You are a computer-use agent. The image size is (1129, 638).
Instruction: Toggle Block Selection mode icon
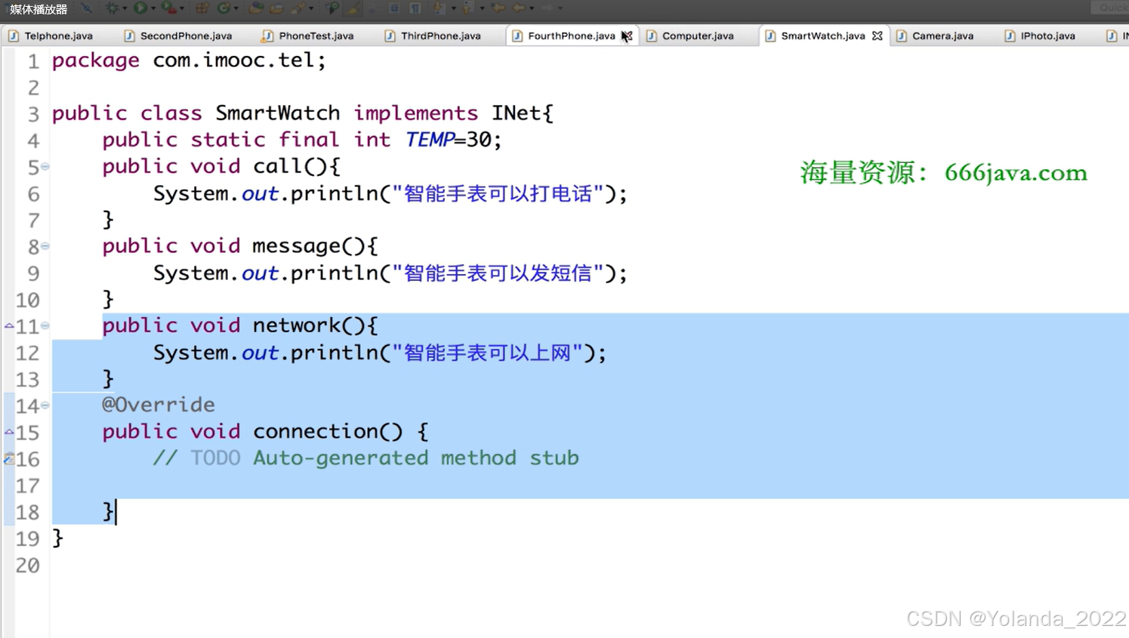(395, 8)
